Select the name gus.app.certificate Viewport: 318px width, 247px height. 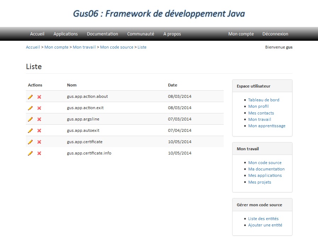tap(85, 142)
